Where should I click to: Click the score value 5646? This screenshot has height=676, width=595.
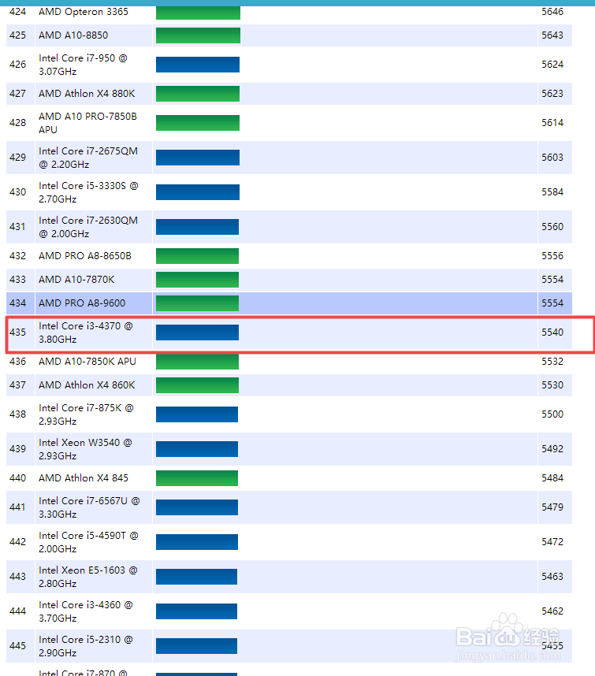(x=552, y=12)
